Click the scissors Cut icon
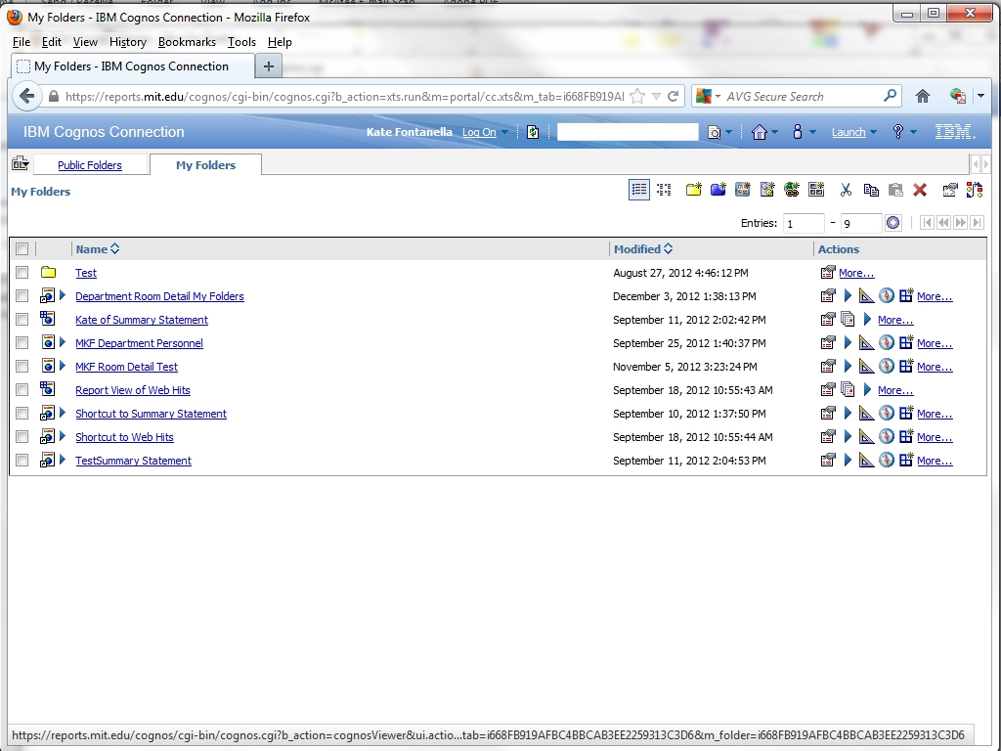This screenshot has height=751, width=1001. [846, 190]
